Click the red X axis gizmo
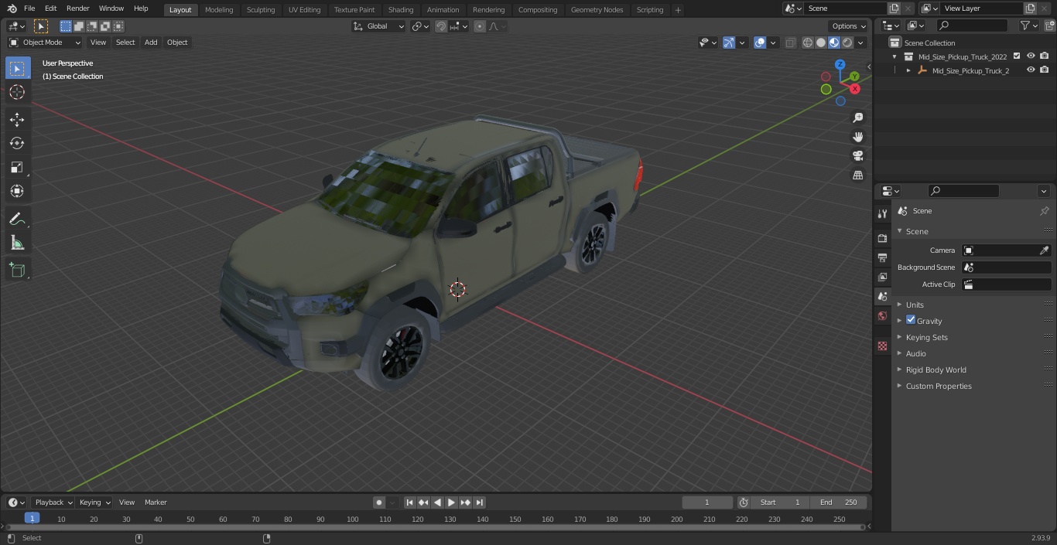Image resolution: width=1057 pixels, height=545 pixels. pos(855,89)
